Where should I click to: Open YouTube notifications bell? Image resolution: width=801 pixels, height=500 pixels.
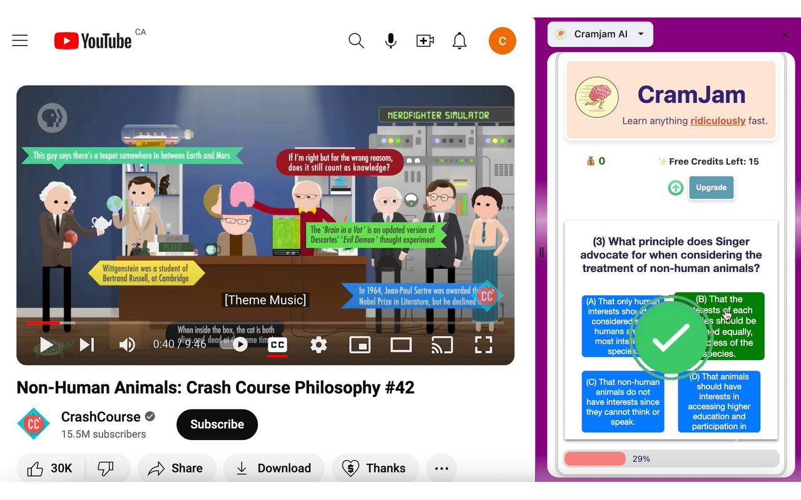point(459,41)
